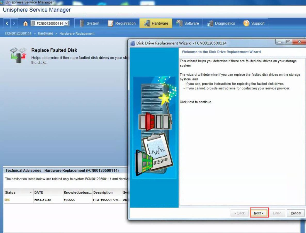Sort by the Knowledgebase column header
Screen dimensions: 306x233
(78, 192)
